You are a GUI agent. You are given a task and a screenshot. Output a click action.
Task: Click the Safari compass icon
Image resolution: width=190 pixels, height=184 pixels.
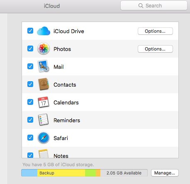tap(44, 138)
